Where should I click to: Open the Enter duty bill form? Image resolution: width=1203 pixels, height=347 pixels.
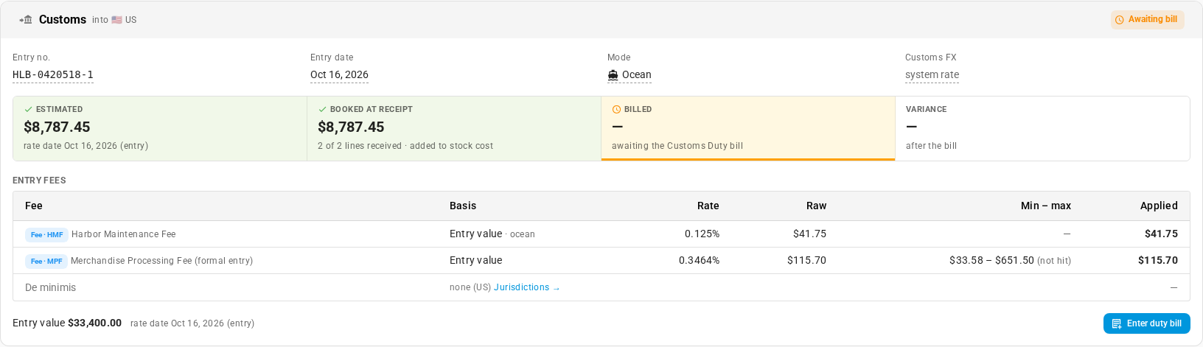coord(1146,323)
